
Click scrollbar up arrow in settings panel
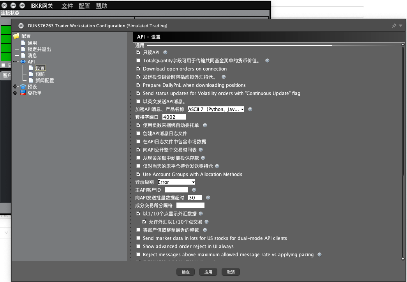[x=403, y=45]
